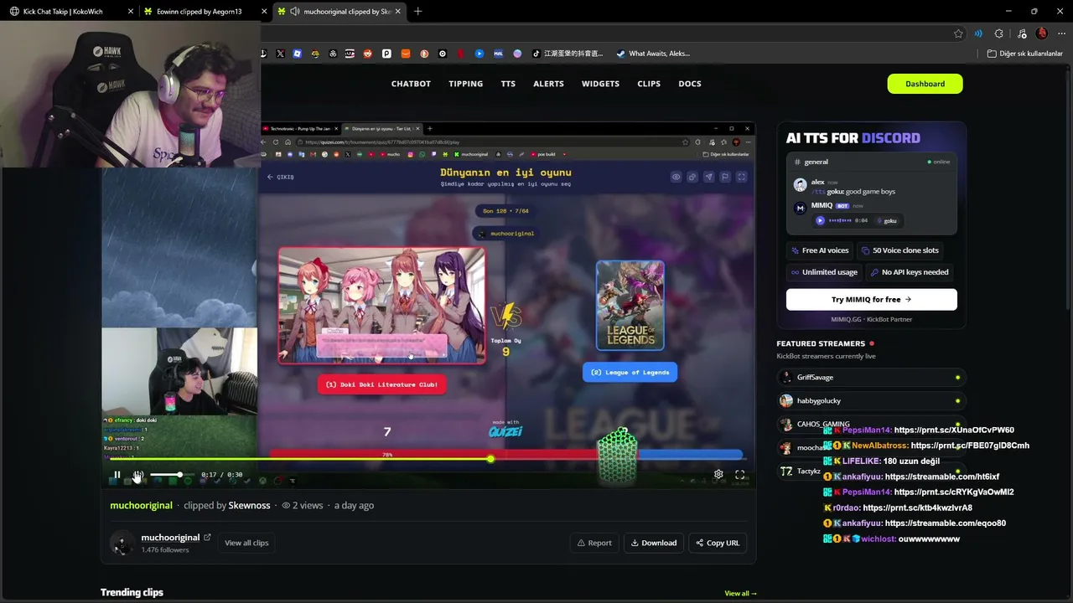
Task: Open external link icon beside muchooriginal
Action: (x=207, y=538)
